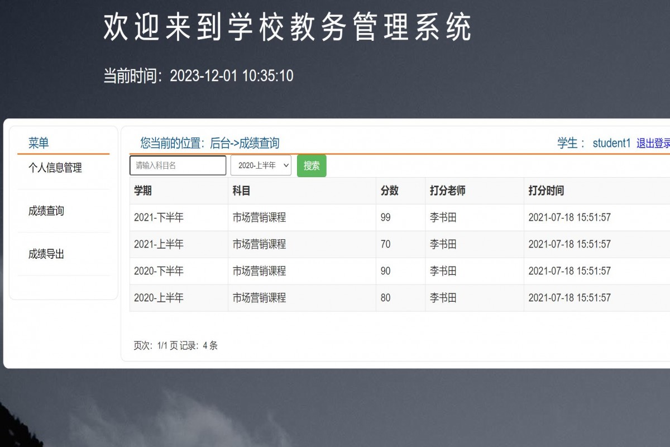Click the 打分老师 column header
The width and height of the screenshot is (670, 447).
[x=448, y=191]
